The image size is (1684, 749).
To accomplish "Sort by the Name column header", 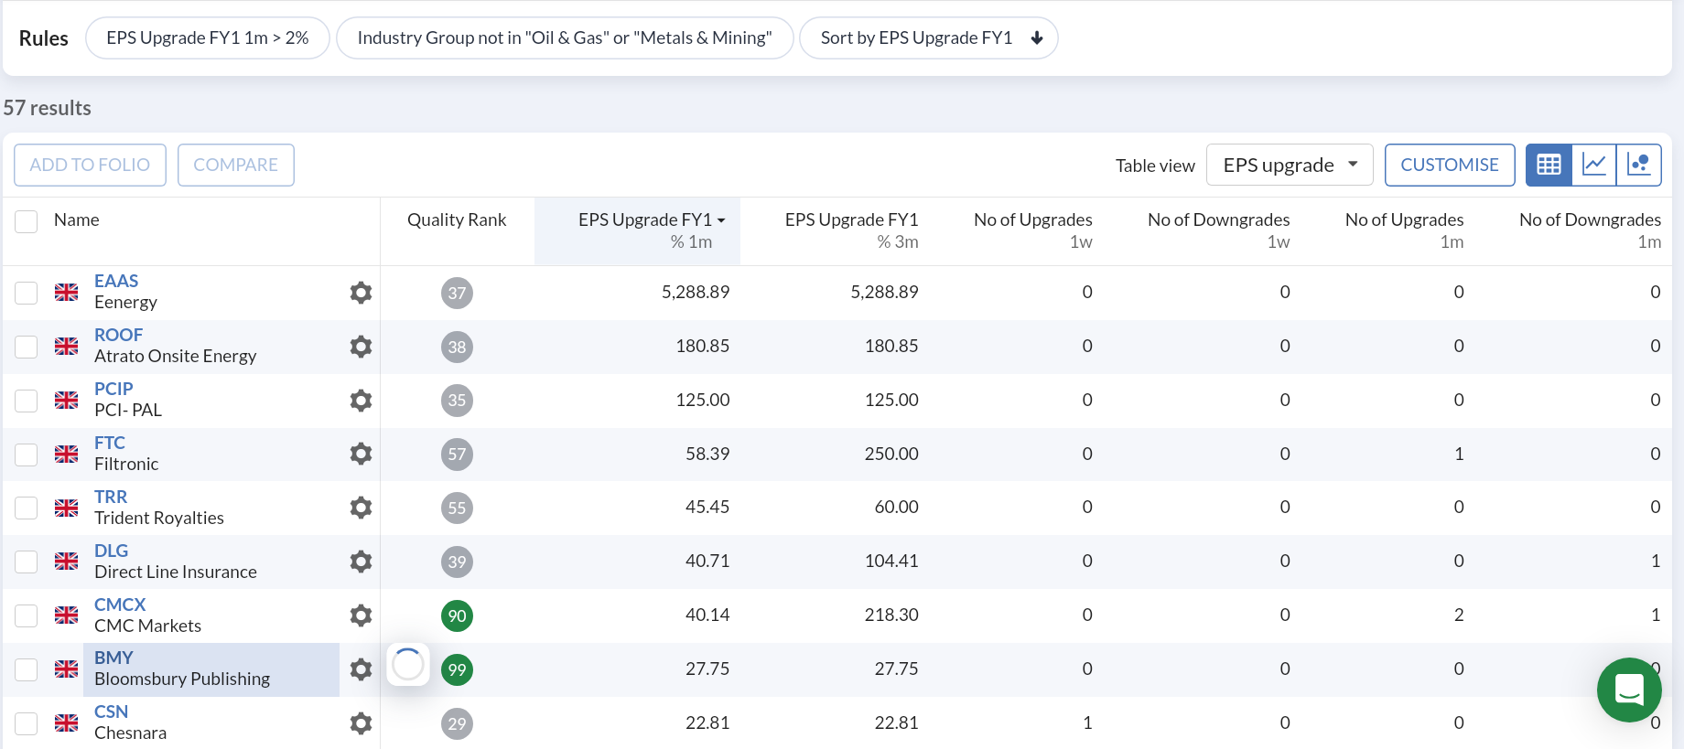I will (77, 219).
